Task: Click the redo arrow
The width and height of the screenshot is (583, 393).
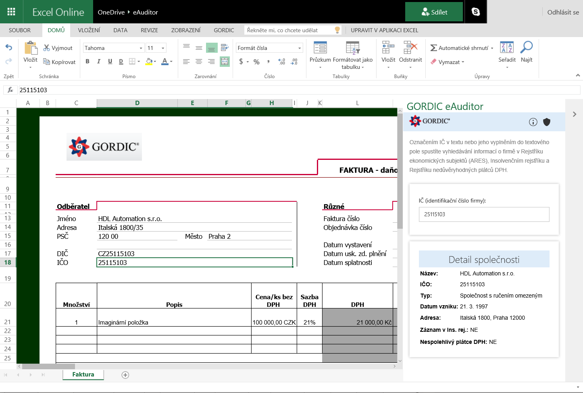Action: click(8, 61)
